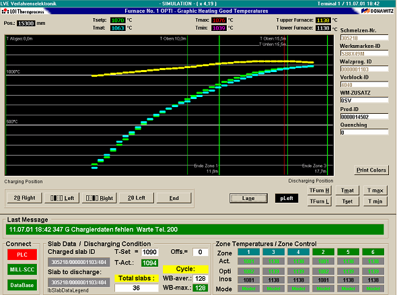Viewport: 397px width, 295px height.
Task: Click the step-one-slab Left button
Action: (x=62, y=198)
